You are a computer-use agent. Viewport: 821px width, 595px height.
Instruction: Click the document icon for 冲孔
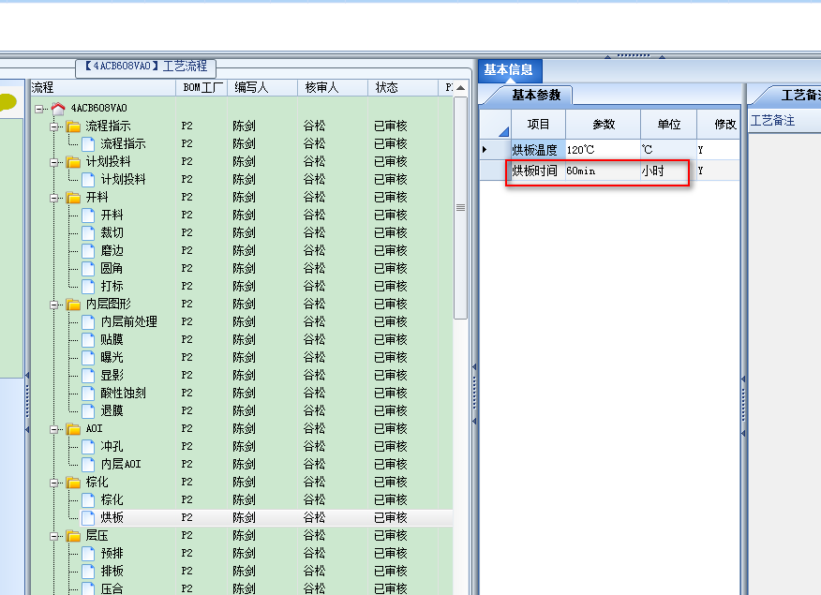(88, 446)
